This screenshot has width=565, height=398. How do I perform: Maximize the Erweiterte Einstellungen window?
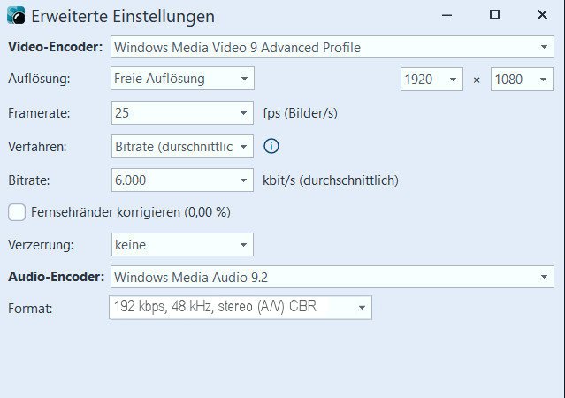pos(494,15)
